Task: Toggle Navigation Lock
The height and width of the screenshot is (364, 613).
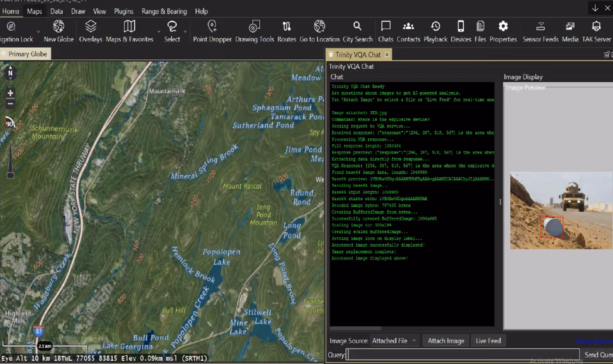Action: click(x=15, y=31)
